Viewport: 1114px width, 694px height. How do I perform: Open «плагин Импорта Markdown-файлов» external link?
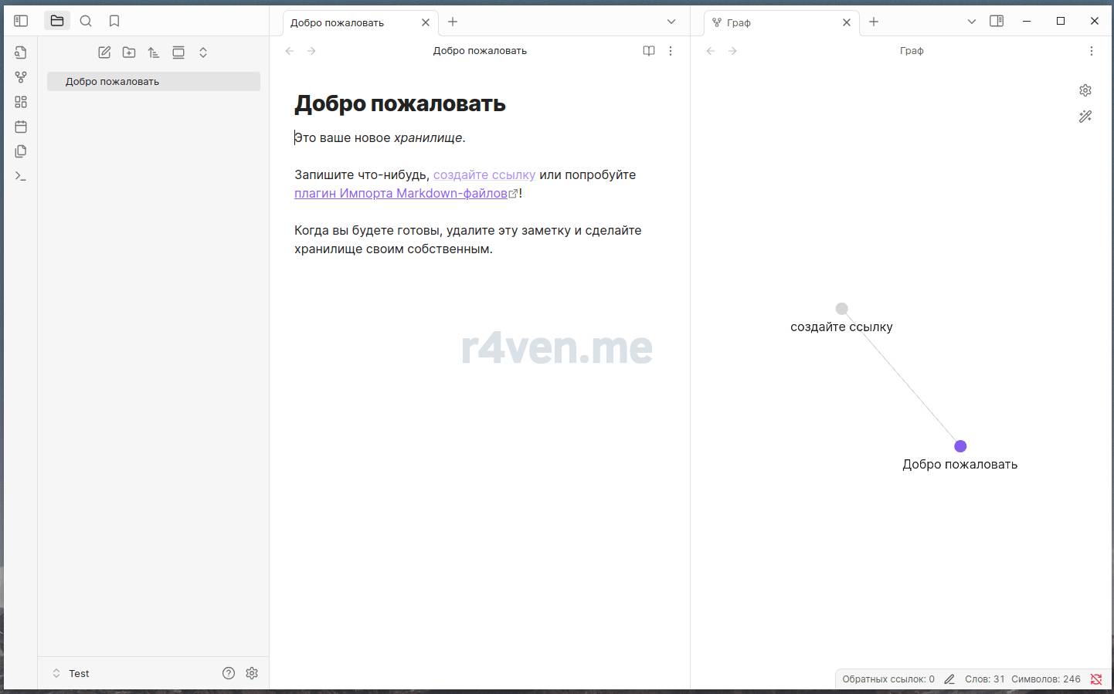pyautogui.click(x=400, y=193)
